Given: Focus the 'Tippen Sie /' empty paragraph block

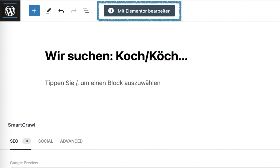Looking at the screenshot, I should point(103,83).
